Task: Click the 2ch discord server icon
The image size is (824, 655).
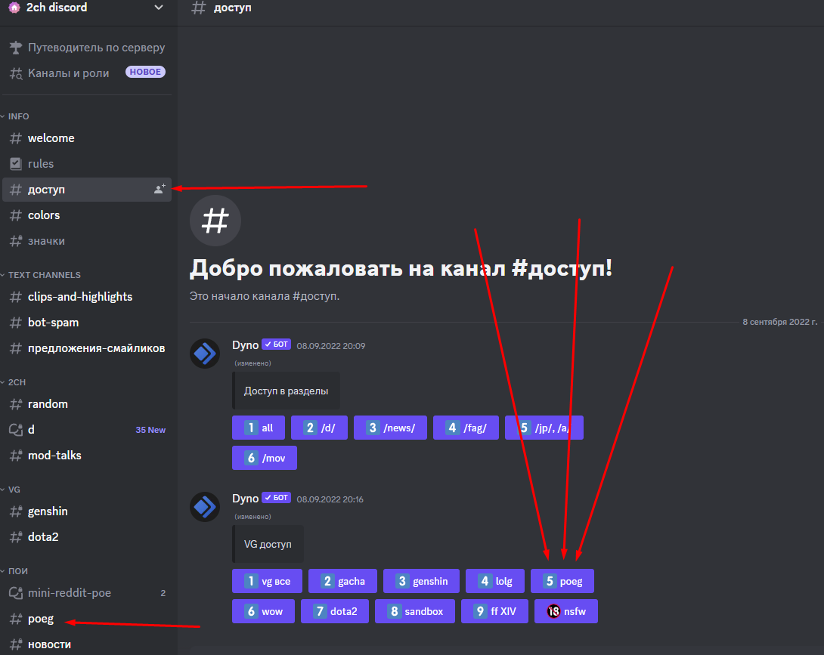Action: click(14, 8)
